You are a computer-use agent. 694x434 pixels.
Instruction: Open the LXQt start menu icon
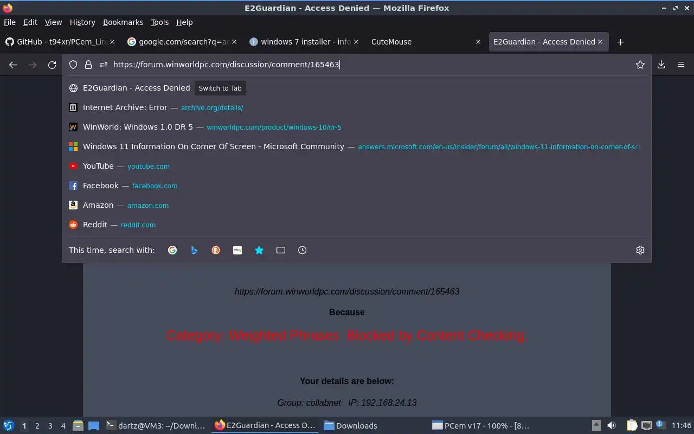pyautogui.click(x=9, y=426)
